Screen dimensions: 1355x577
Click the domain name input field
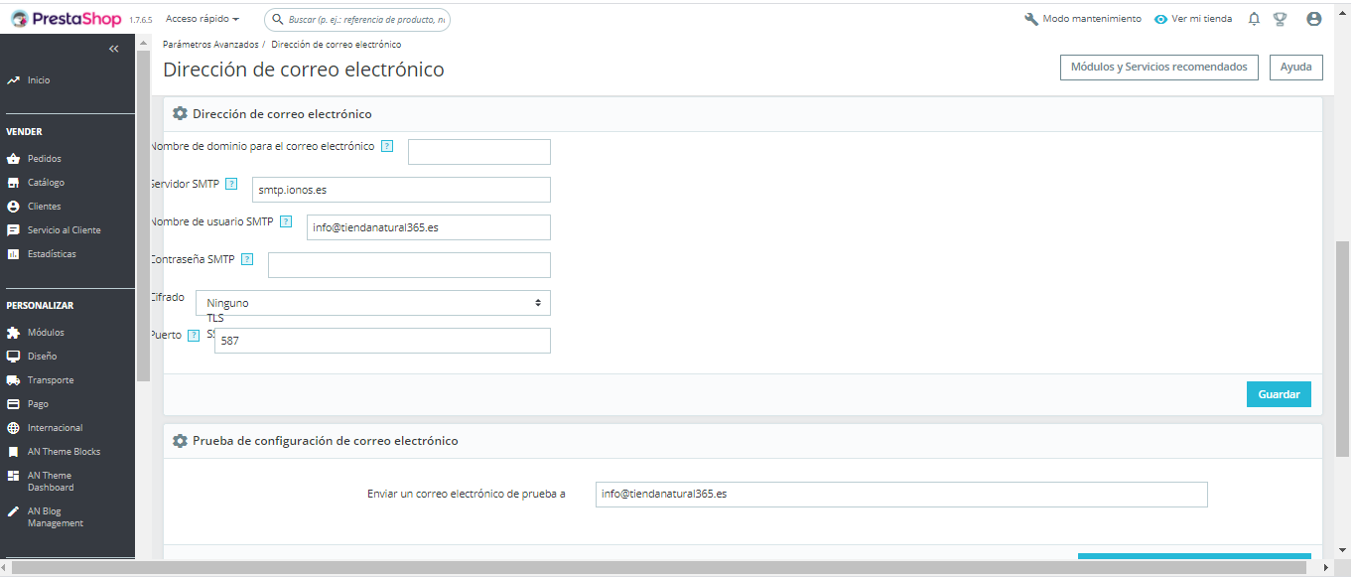pyautogui.click(x=479, y=152)
